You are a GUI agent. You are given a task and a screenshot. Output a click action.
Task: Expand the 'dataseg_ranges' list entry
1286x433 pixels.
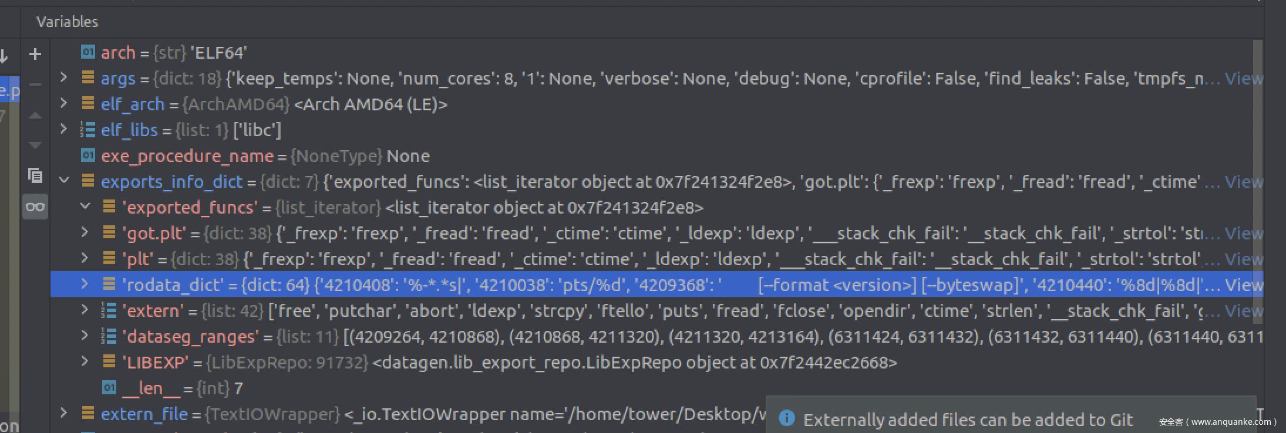tap(85, 336)
